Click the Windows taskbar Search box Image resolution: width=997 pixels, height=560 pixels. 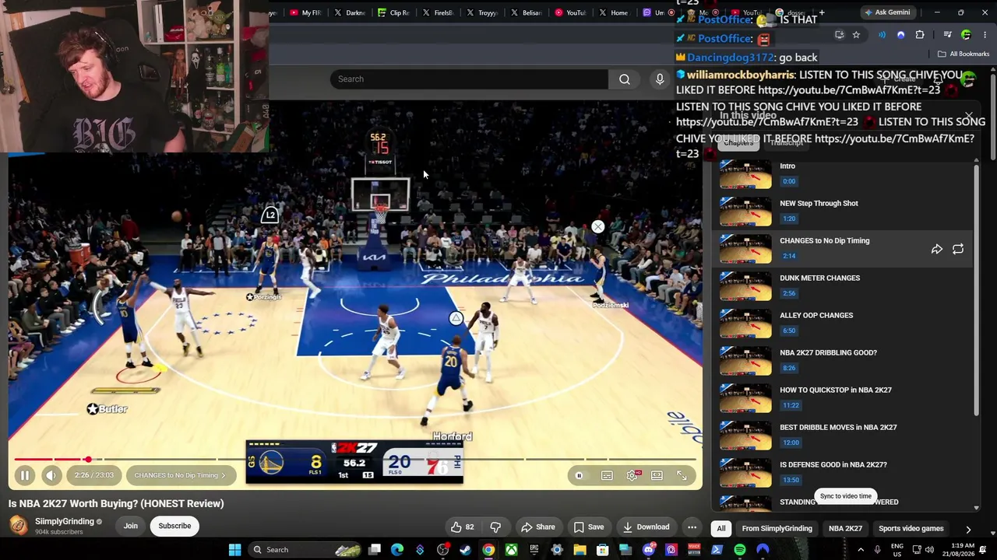click(305, 550)
